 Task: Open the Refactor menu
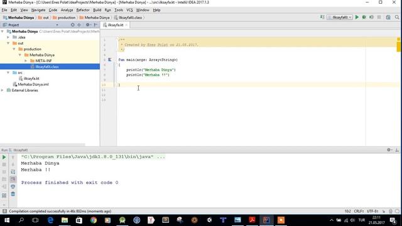pyautogui.click(x=83, y=10)
